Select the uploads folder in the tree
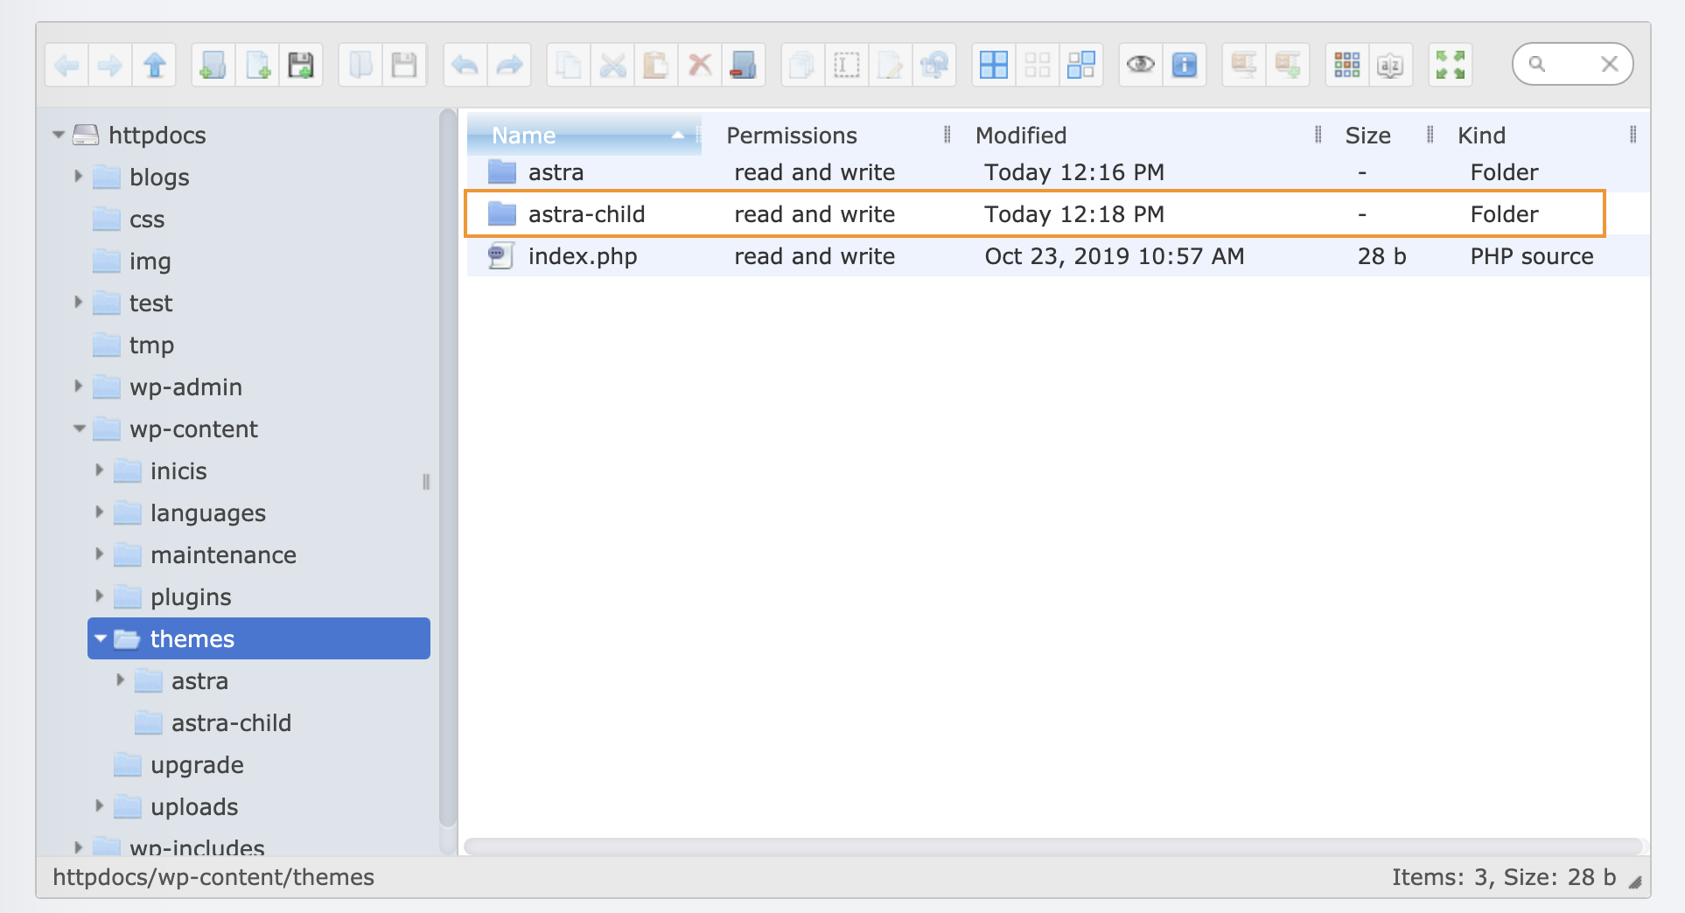The width and height of the screenshot is (1685, 913). click(193, 807)
